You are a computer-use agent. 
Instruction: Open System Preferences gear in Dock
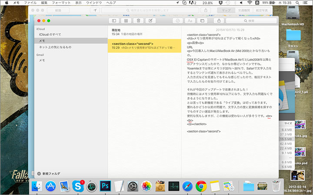point(133,186)
